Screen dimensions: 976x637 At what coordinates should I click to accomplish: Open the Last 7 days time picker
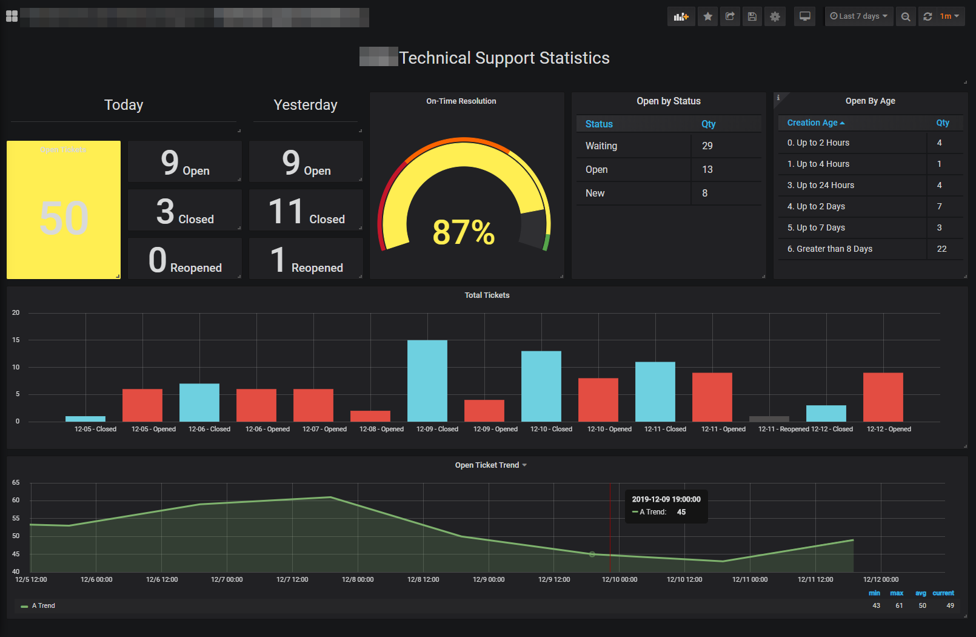pos(858,16)
